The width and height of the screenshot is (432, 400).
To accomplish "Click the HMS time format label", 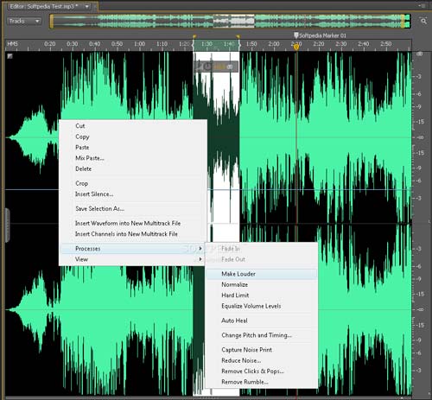I will point(12,44).
